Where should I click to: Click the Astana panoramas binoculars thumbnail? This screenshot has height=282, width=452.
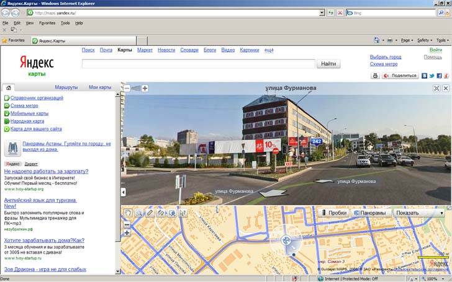coord(12,148)
